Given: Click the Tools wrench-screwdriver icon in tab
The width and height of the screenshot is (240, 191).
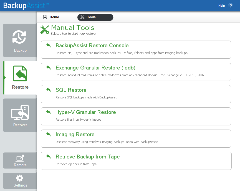Looking at the screenshot, I should (x=82, y=17).
